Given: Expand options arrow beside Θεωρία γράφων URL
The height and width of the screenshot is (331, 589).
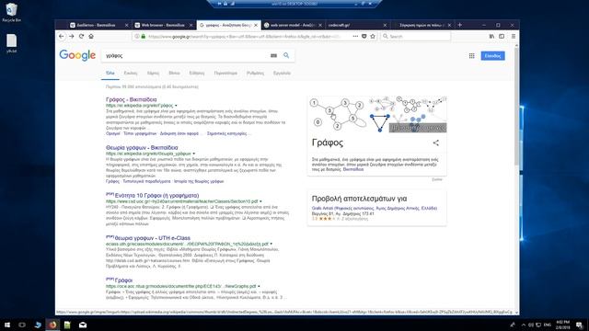Looking at the screenshot, I should pyautogui.click(x=194, y=154).
